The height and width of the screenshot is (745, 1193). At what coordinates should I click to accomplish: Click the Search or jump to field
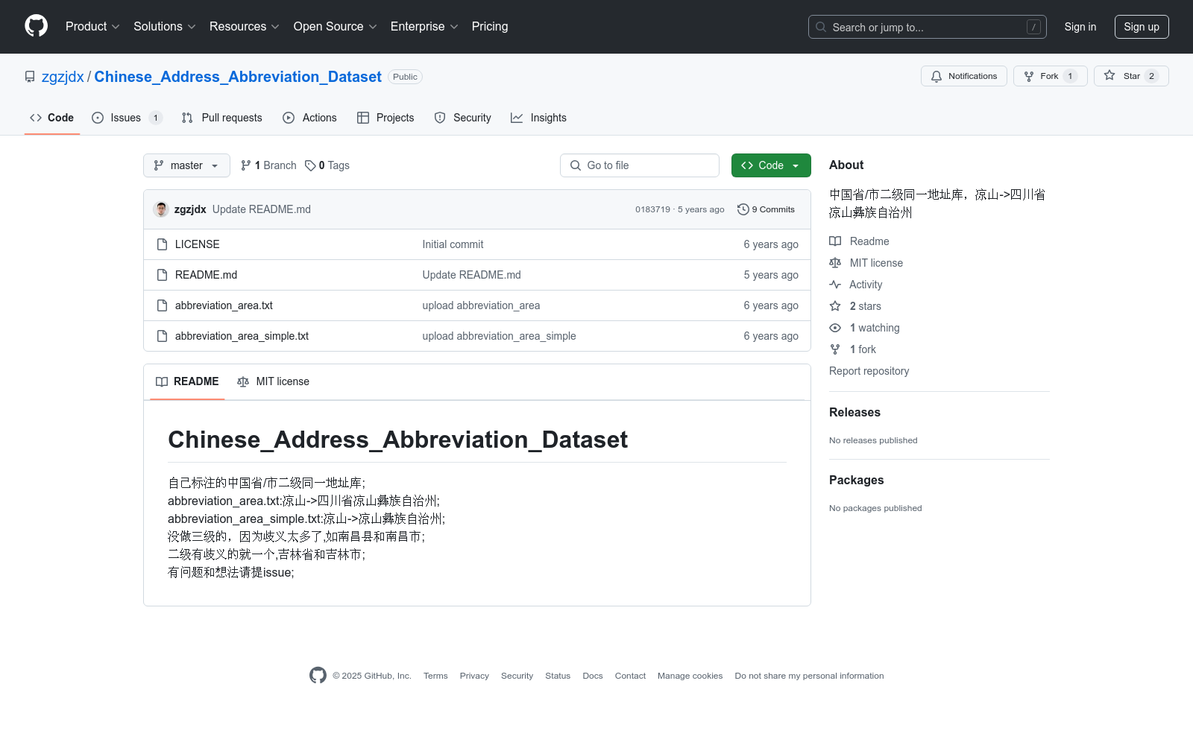[928, 27]
